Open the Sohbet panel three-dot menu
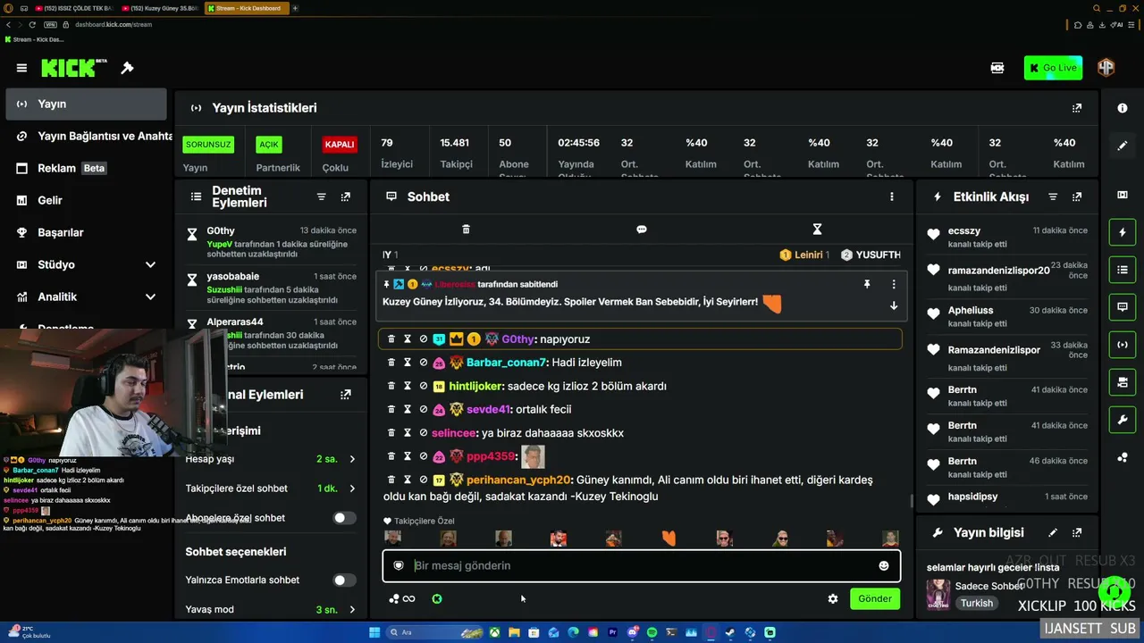 [x=891, y=196]
